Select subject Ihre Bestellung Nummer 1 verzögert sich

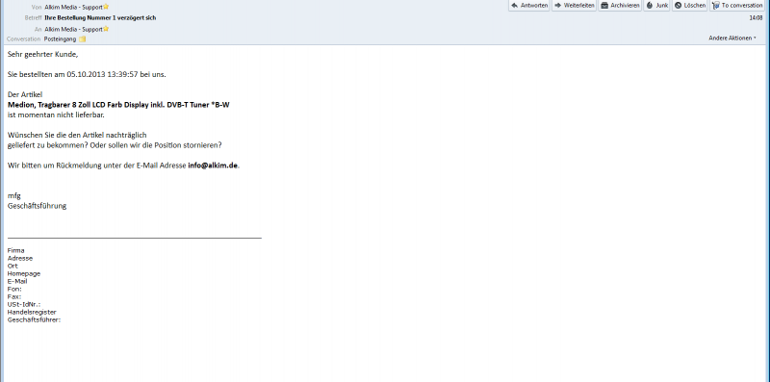tap(100, 17)
